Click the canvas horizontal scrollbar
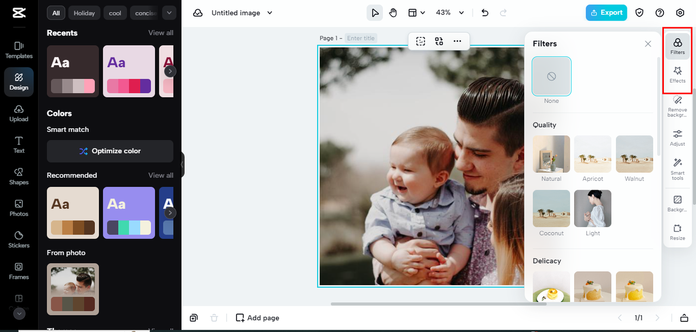696x332 pixels. point(438,304)
